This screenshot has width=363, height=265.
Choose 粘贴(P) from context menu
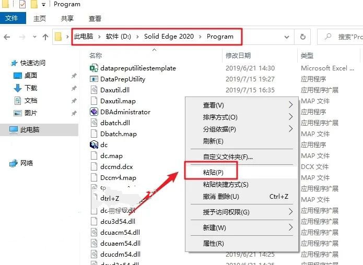(242, 173)
